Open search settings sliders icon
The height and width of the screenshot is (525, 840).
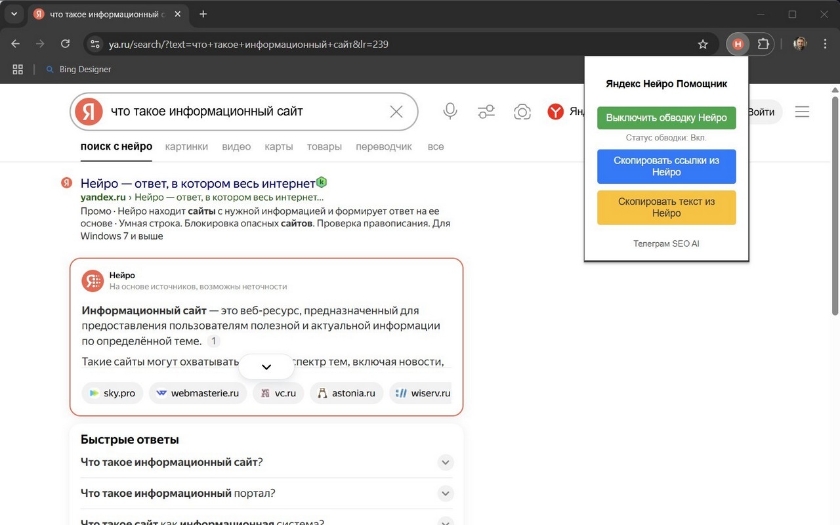[486, 112]
